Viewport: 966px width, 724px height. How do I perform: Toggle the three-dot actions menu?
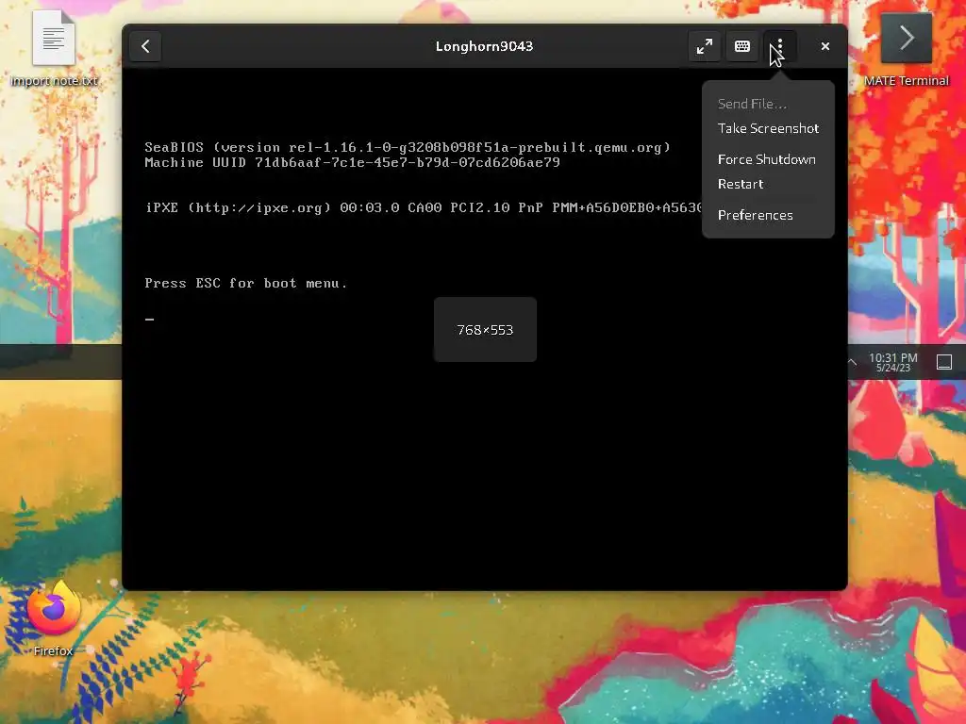tap(780, 46)
